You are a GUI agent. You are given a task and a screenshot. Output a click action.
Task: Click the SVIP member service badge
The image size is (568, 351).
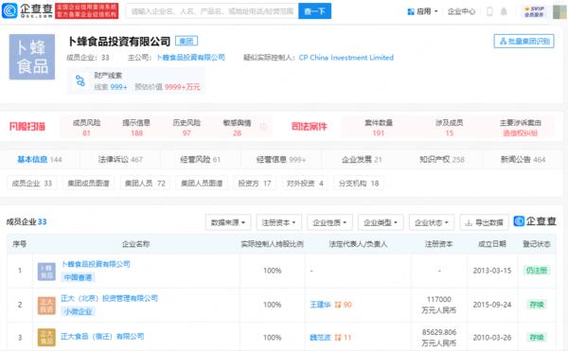(534, 11)
